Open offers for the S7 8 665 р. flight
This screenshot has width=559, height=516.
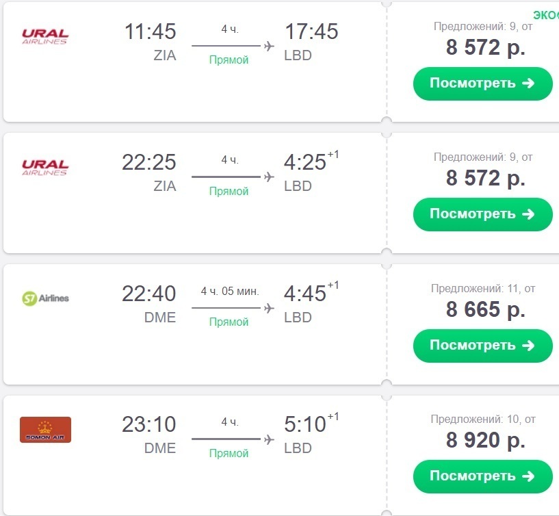(482, 346)
